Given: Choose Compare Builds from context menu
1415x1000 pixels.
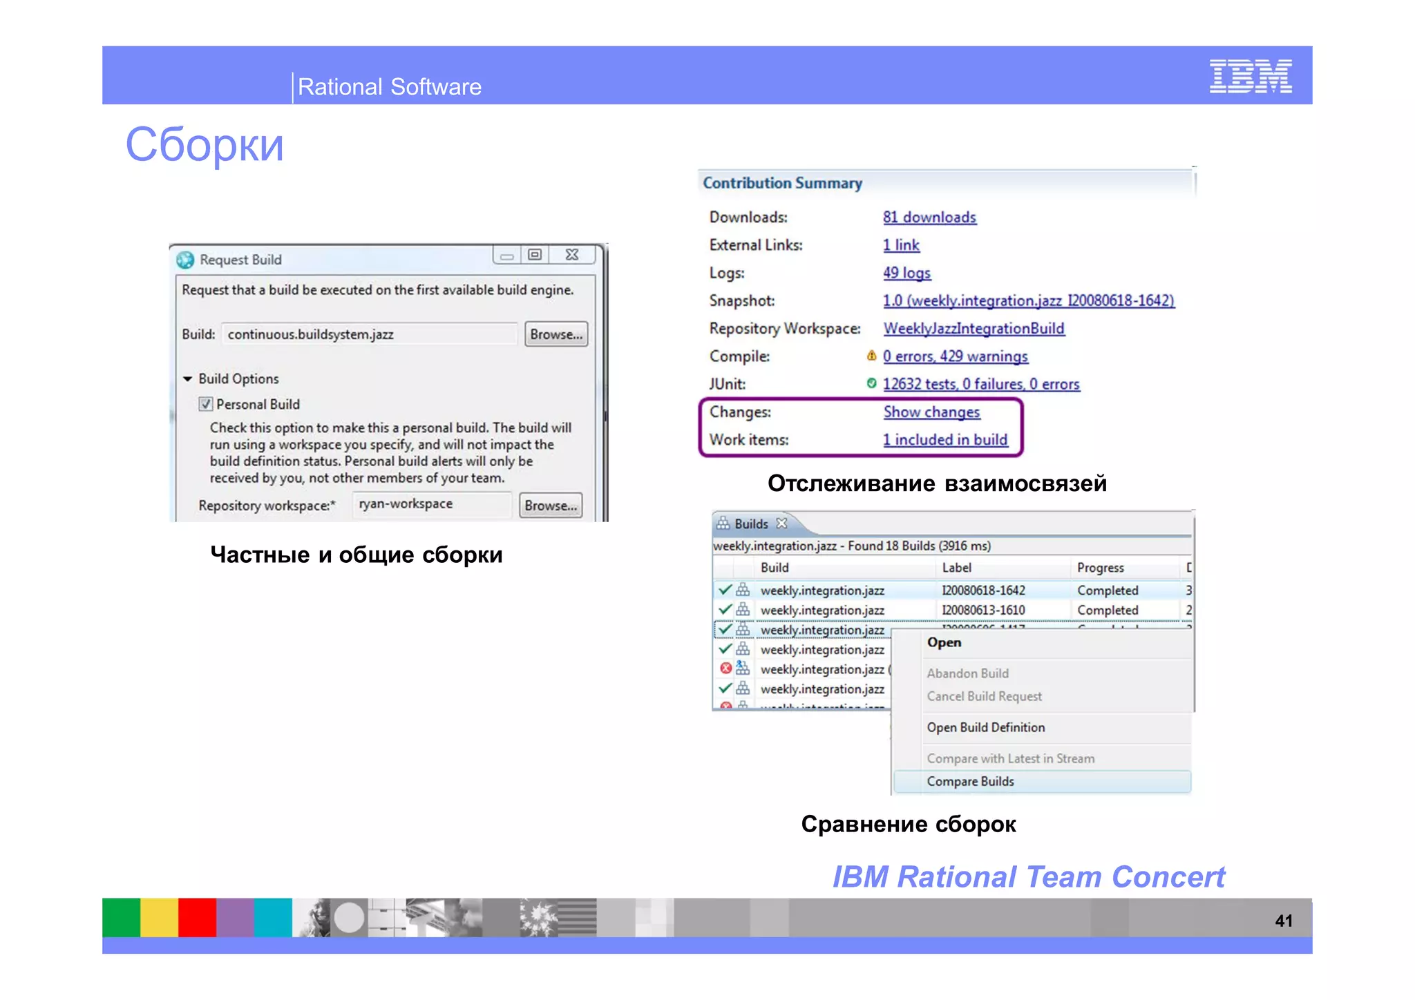Looking at the screenshot, I should pyautogui.click(x=1042, y=781).
